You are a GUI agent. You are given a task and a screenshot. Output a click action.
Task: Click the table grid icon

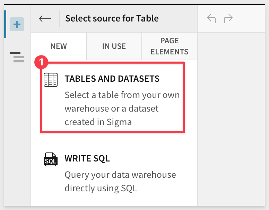click(x=51, y=80)
